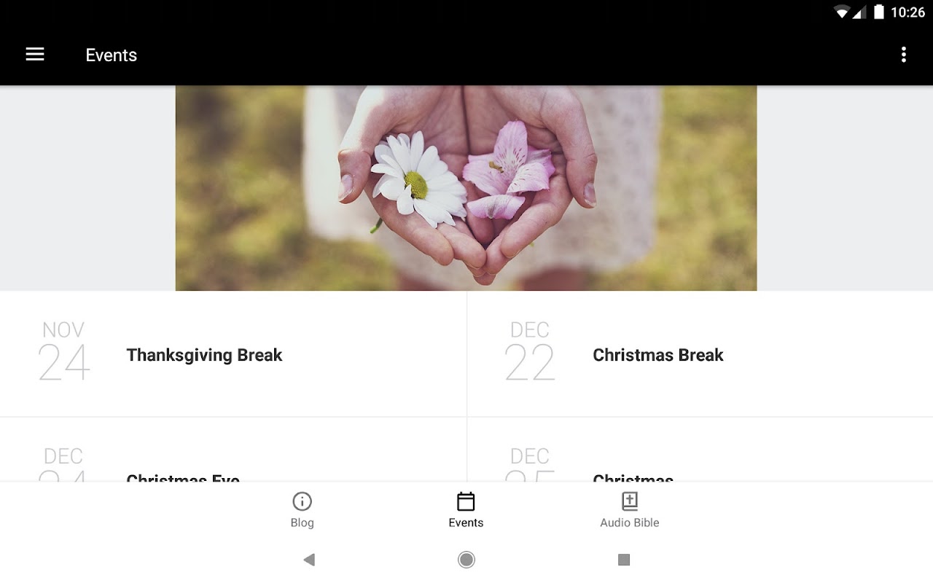Switch to the Audio Bible tab label

pyautogui.click(x=630, y=523)
